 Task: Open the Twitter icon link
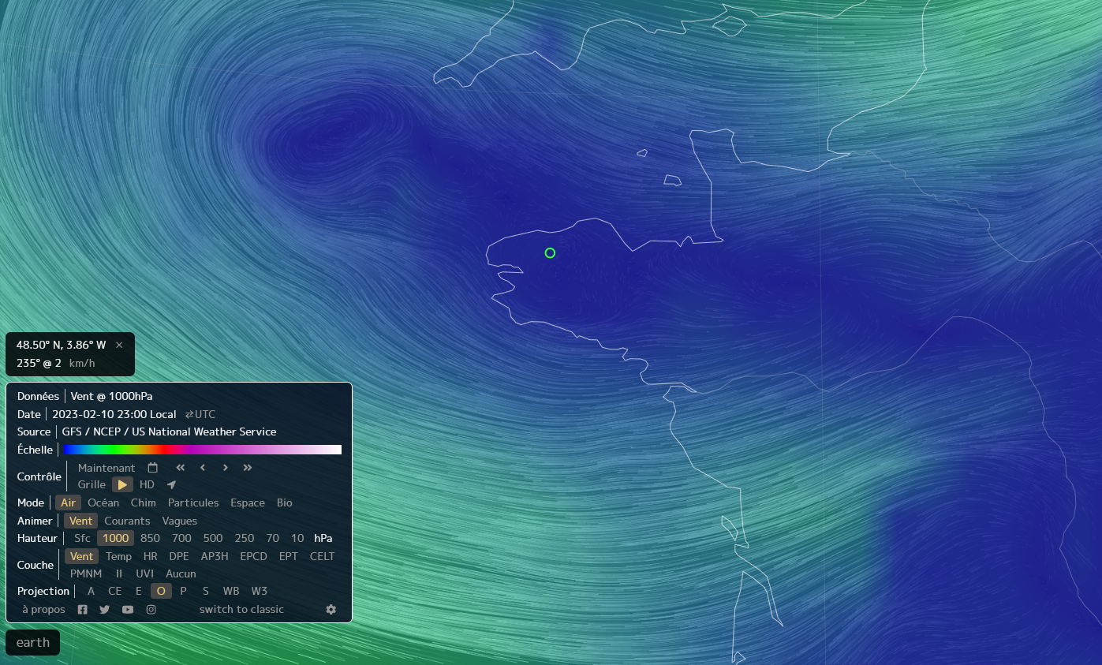pyautogui.click(x=105, y=609)
